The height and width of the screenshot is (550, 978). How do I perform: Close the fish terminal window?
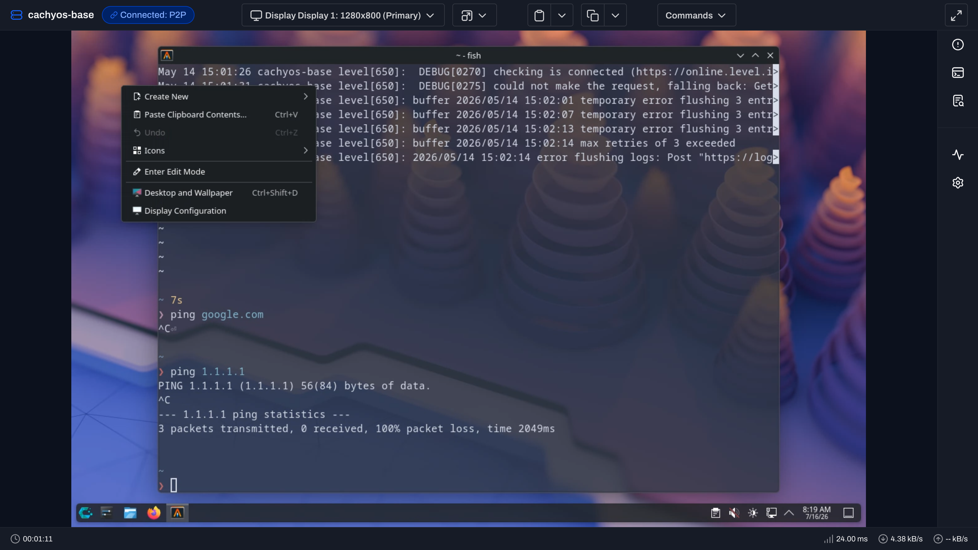[770, 55]
